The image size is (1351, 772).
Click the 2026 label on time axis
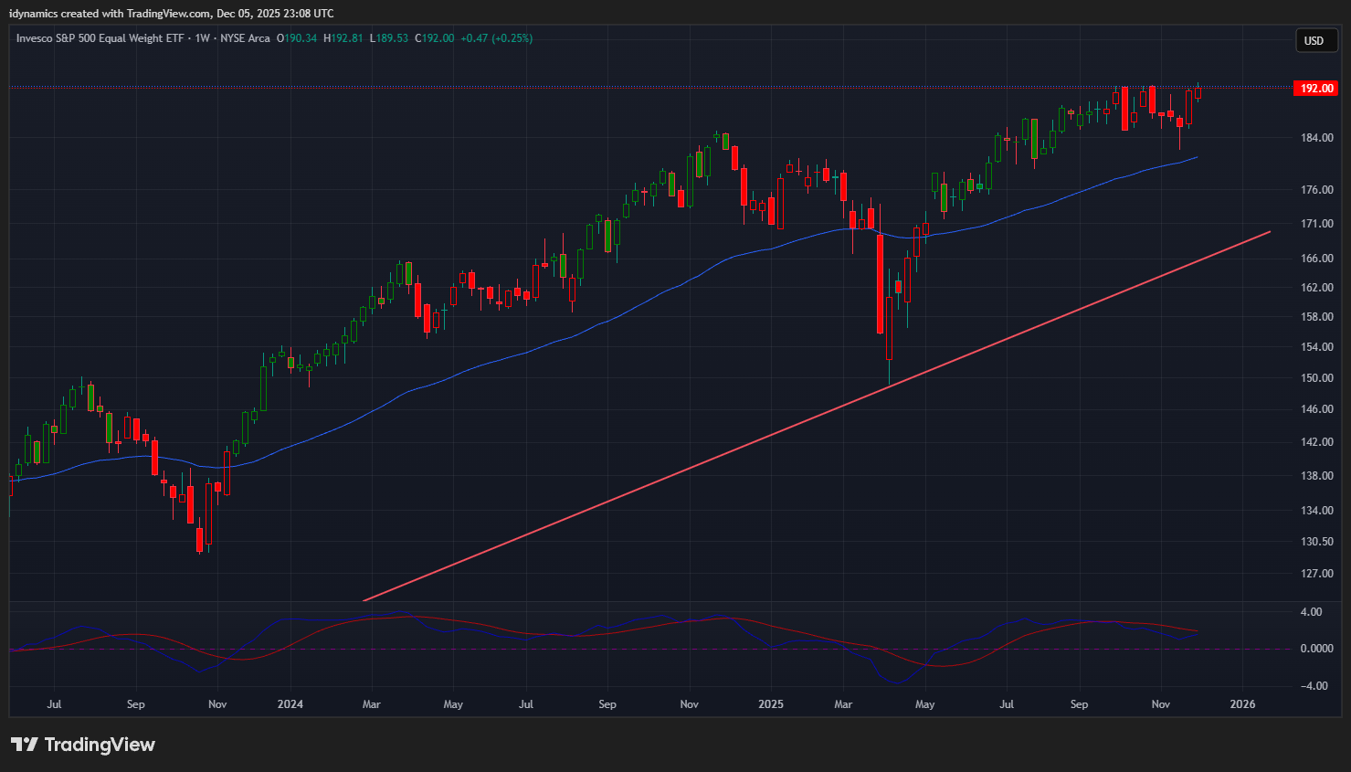1242,704
